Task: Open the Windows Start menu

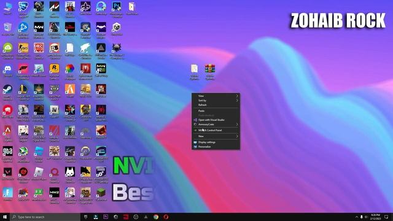Action: (x=5, y=217)
